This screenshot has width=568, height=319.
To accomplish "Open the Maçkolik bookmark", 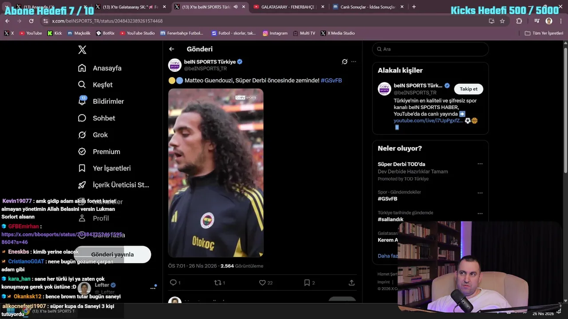I will [79, 33].
